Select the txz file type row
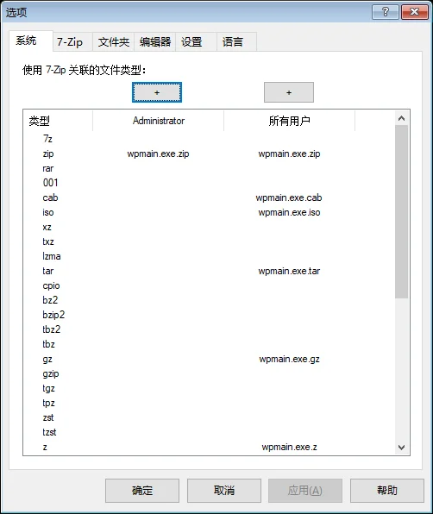 coord(209,241)
